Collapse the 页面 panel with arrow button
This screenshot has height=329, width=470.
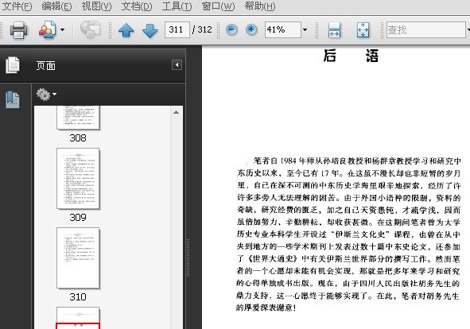tap(177, 64)
